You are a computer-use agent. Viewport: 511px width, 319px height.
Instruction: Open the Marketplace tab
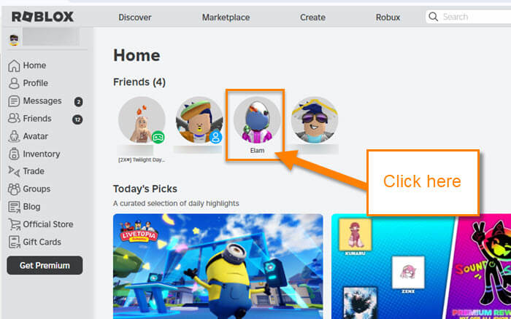(226, 17)
